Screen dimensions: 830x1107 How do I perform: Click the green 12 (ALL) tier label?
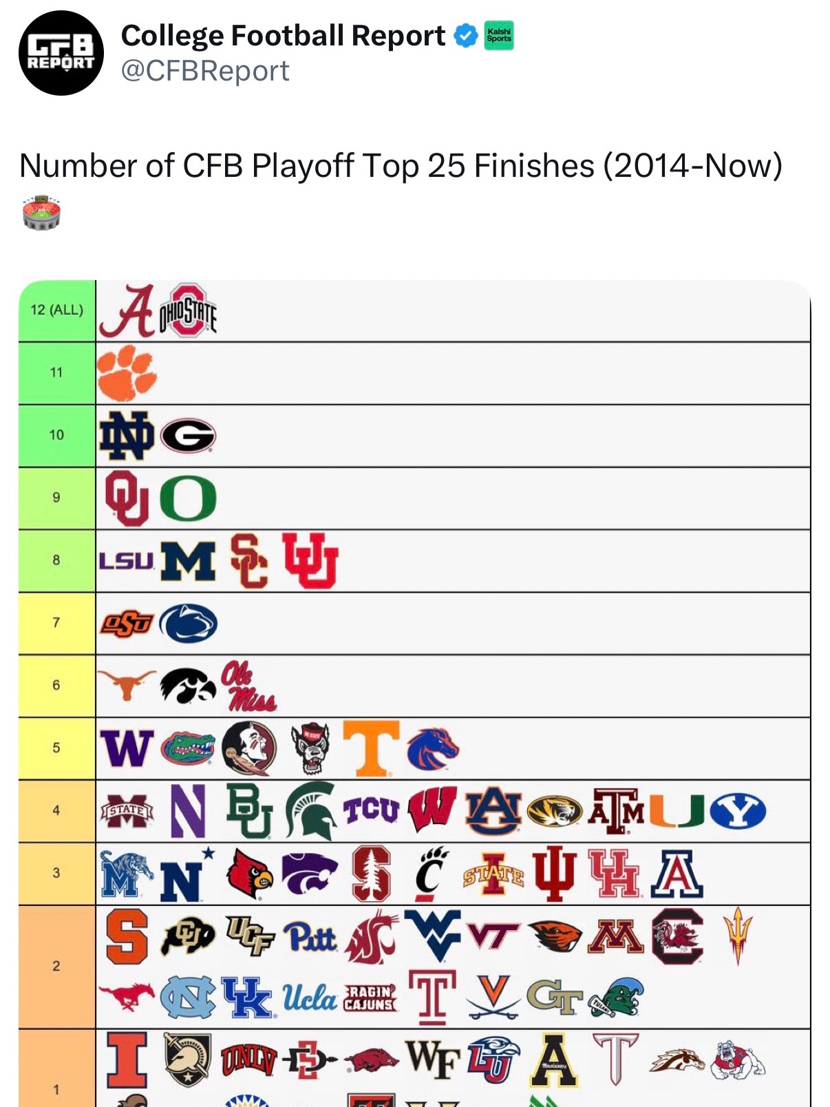57,310
